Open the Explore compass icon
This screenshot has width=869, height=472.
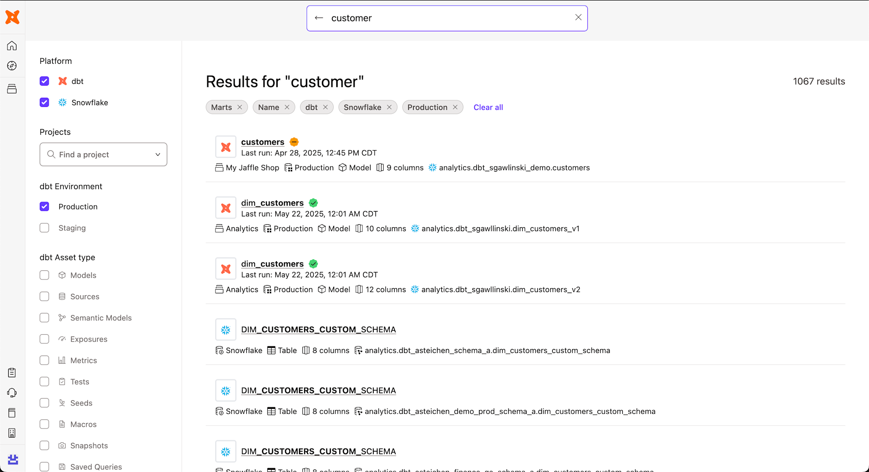(x=12, y=66)
